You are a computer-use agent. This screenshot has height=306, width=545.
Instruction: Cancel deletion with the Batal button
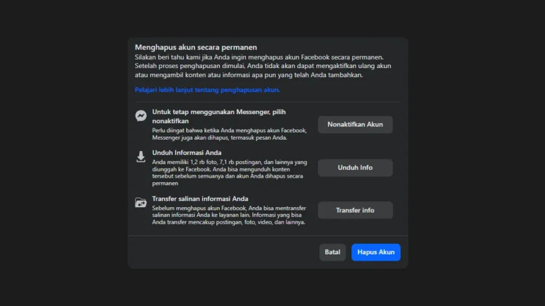click(333, 252)
